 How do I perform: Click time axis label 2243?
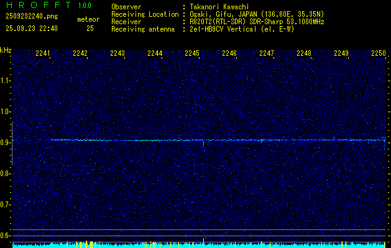pos(117,53)
